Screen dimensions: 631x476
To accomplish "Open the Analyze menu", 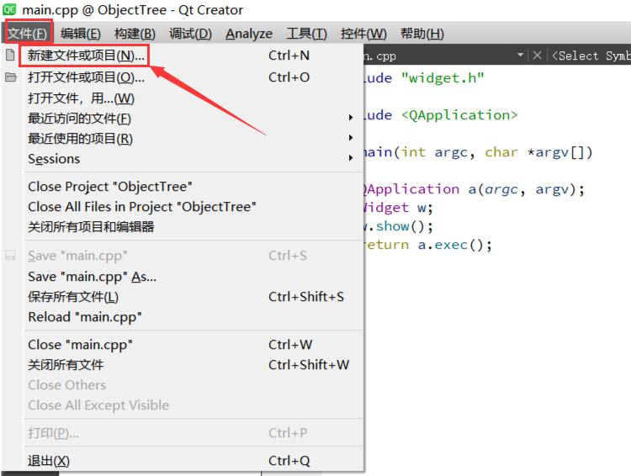I will tap(249, 34).
